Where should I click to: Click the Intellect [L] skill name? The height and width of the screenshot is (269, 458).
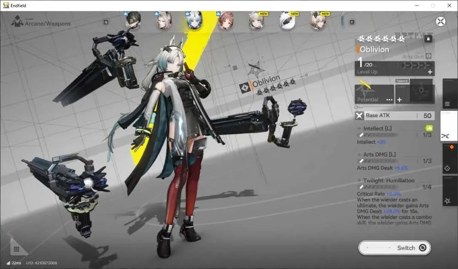pos(377,128)
